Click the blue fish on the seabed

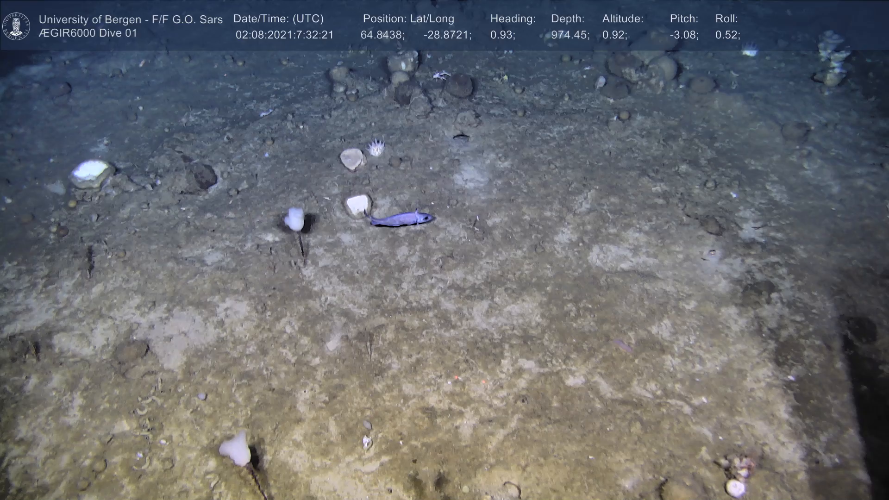[401, 219]
